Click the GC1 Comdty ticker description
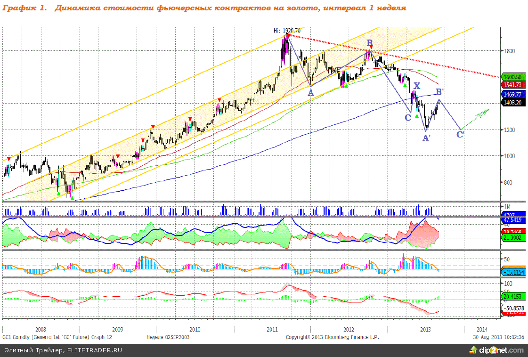 57,337
